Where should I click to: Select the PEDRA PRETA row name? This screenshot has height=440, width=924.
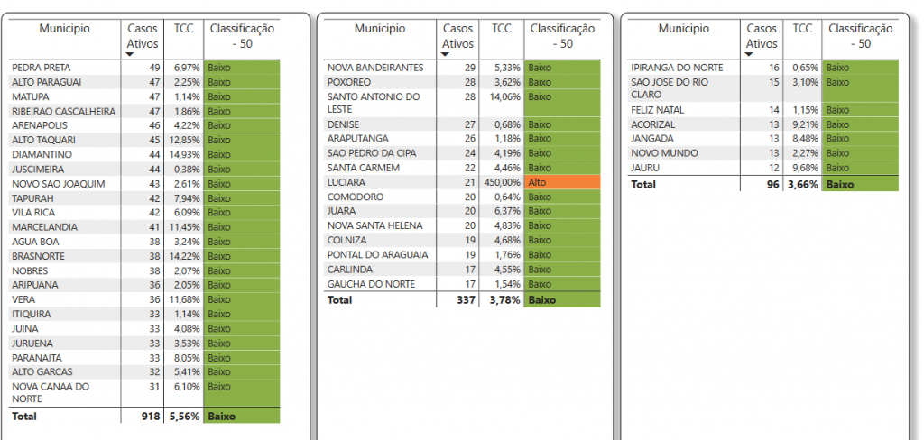point(41,68)
